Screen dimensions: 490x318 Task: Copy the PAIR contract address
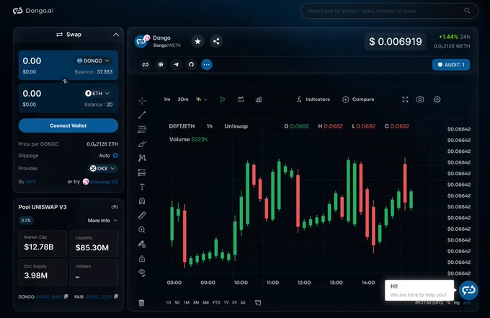116,296
